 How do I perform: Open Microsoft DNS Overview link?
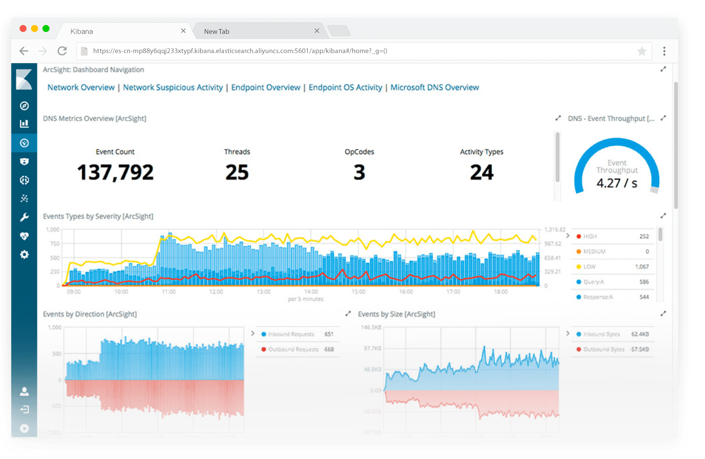point(435,87)
